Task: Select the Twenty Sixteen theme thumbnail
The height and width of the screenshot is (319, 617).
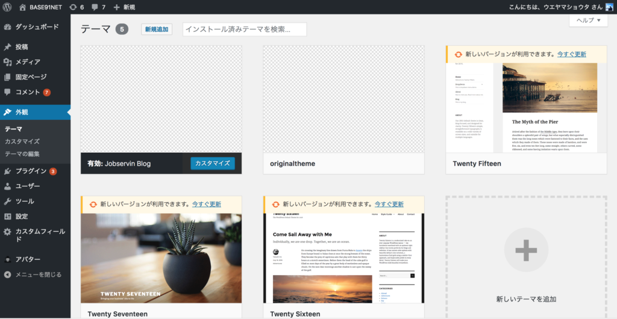Action: tap(344, 258)
